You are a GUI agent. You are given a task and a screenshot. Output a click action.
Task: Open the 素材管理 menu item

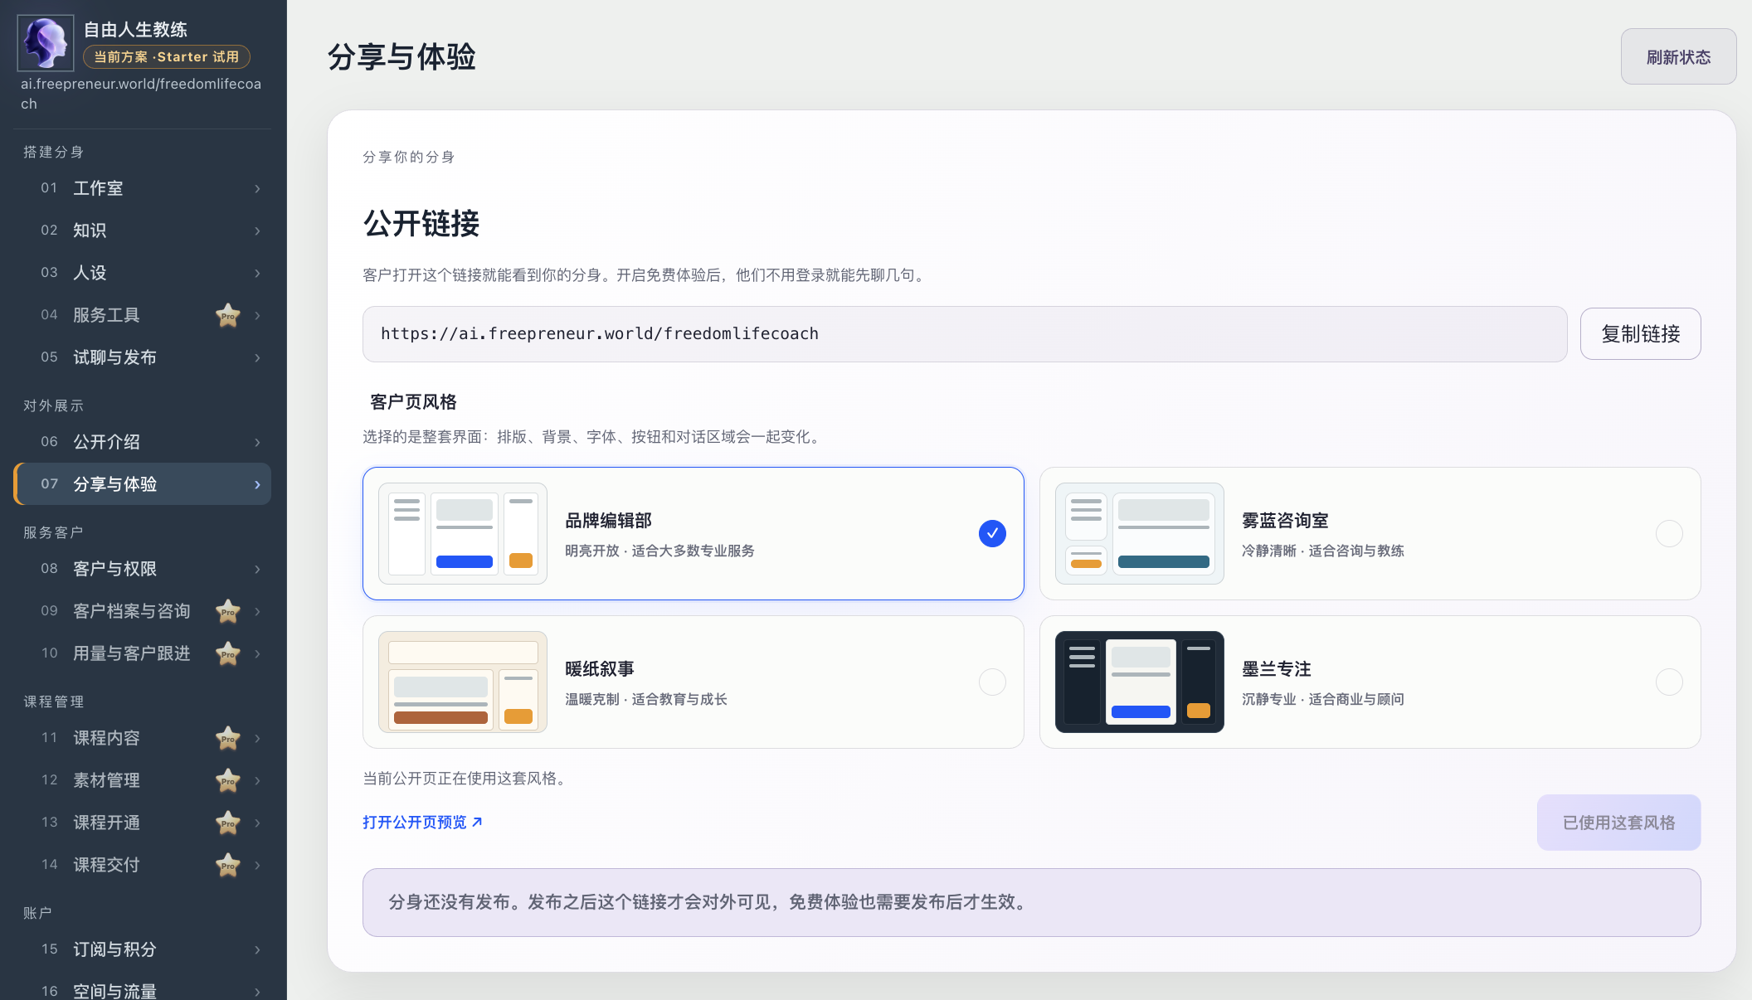point(143,780)
